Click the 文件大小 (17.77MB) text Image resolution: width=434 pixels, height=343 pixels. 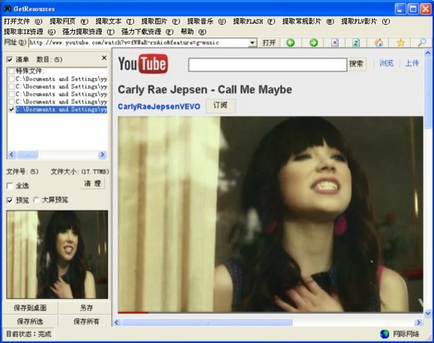click(x=80, y=171)
